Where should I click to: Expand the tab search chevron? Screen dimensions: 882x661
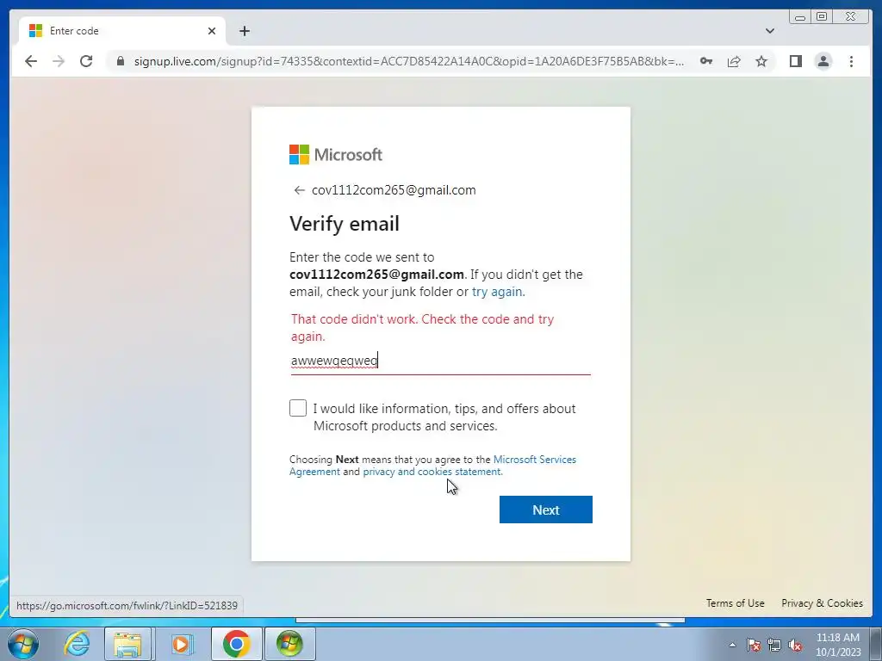coord(769,31)
